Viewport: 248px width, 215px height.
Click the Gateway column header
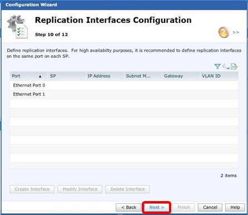(x=181, y=76)
